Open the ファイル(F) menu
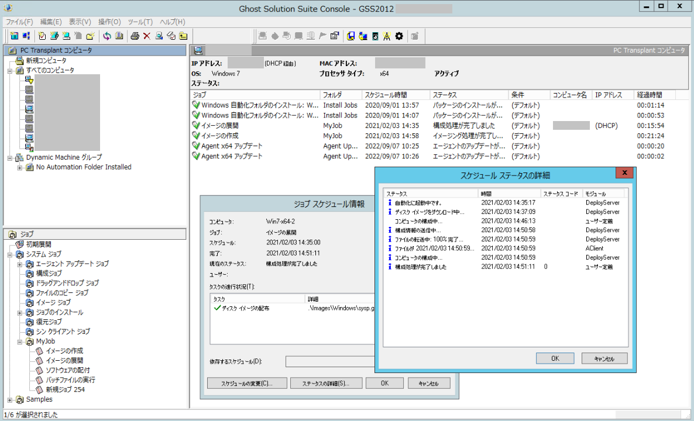Viewport: 694px width, 421px height. tap(19, 22)
